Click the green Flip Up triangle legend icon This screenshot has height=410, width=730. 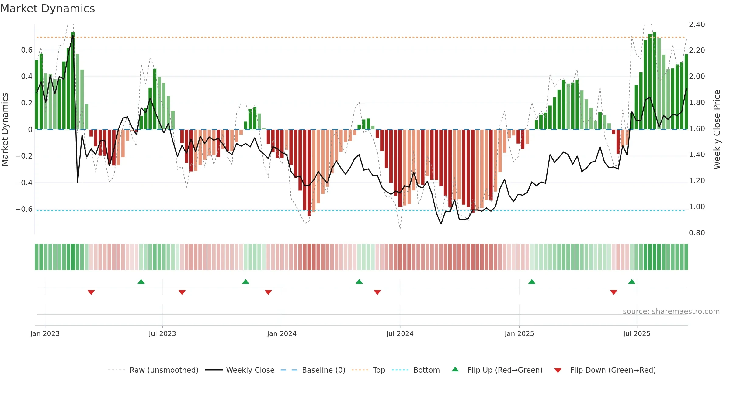(455, 369)
